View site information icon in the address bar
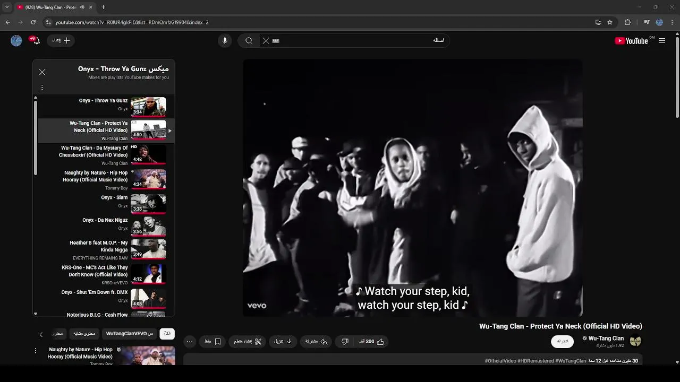Screen dimensions: 680x382 click(x=48, y=22)
